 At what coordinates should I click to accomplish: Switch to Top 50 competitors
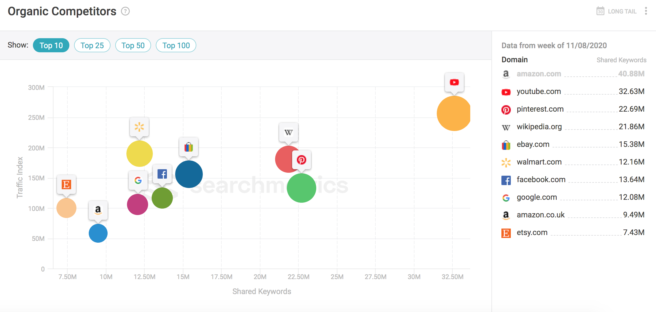[133, 45]
